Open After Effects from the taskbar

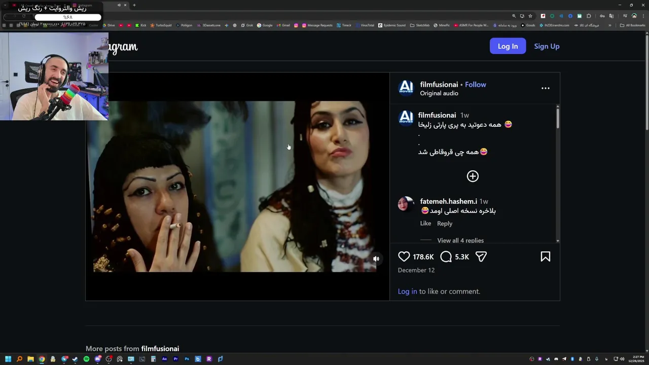164,359
